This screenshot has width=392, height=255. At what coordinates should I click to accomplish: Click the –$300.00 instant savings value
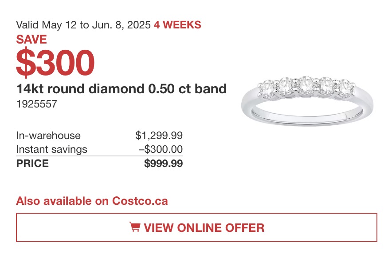pyautogui.click(x=161, y=149)
